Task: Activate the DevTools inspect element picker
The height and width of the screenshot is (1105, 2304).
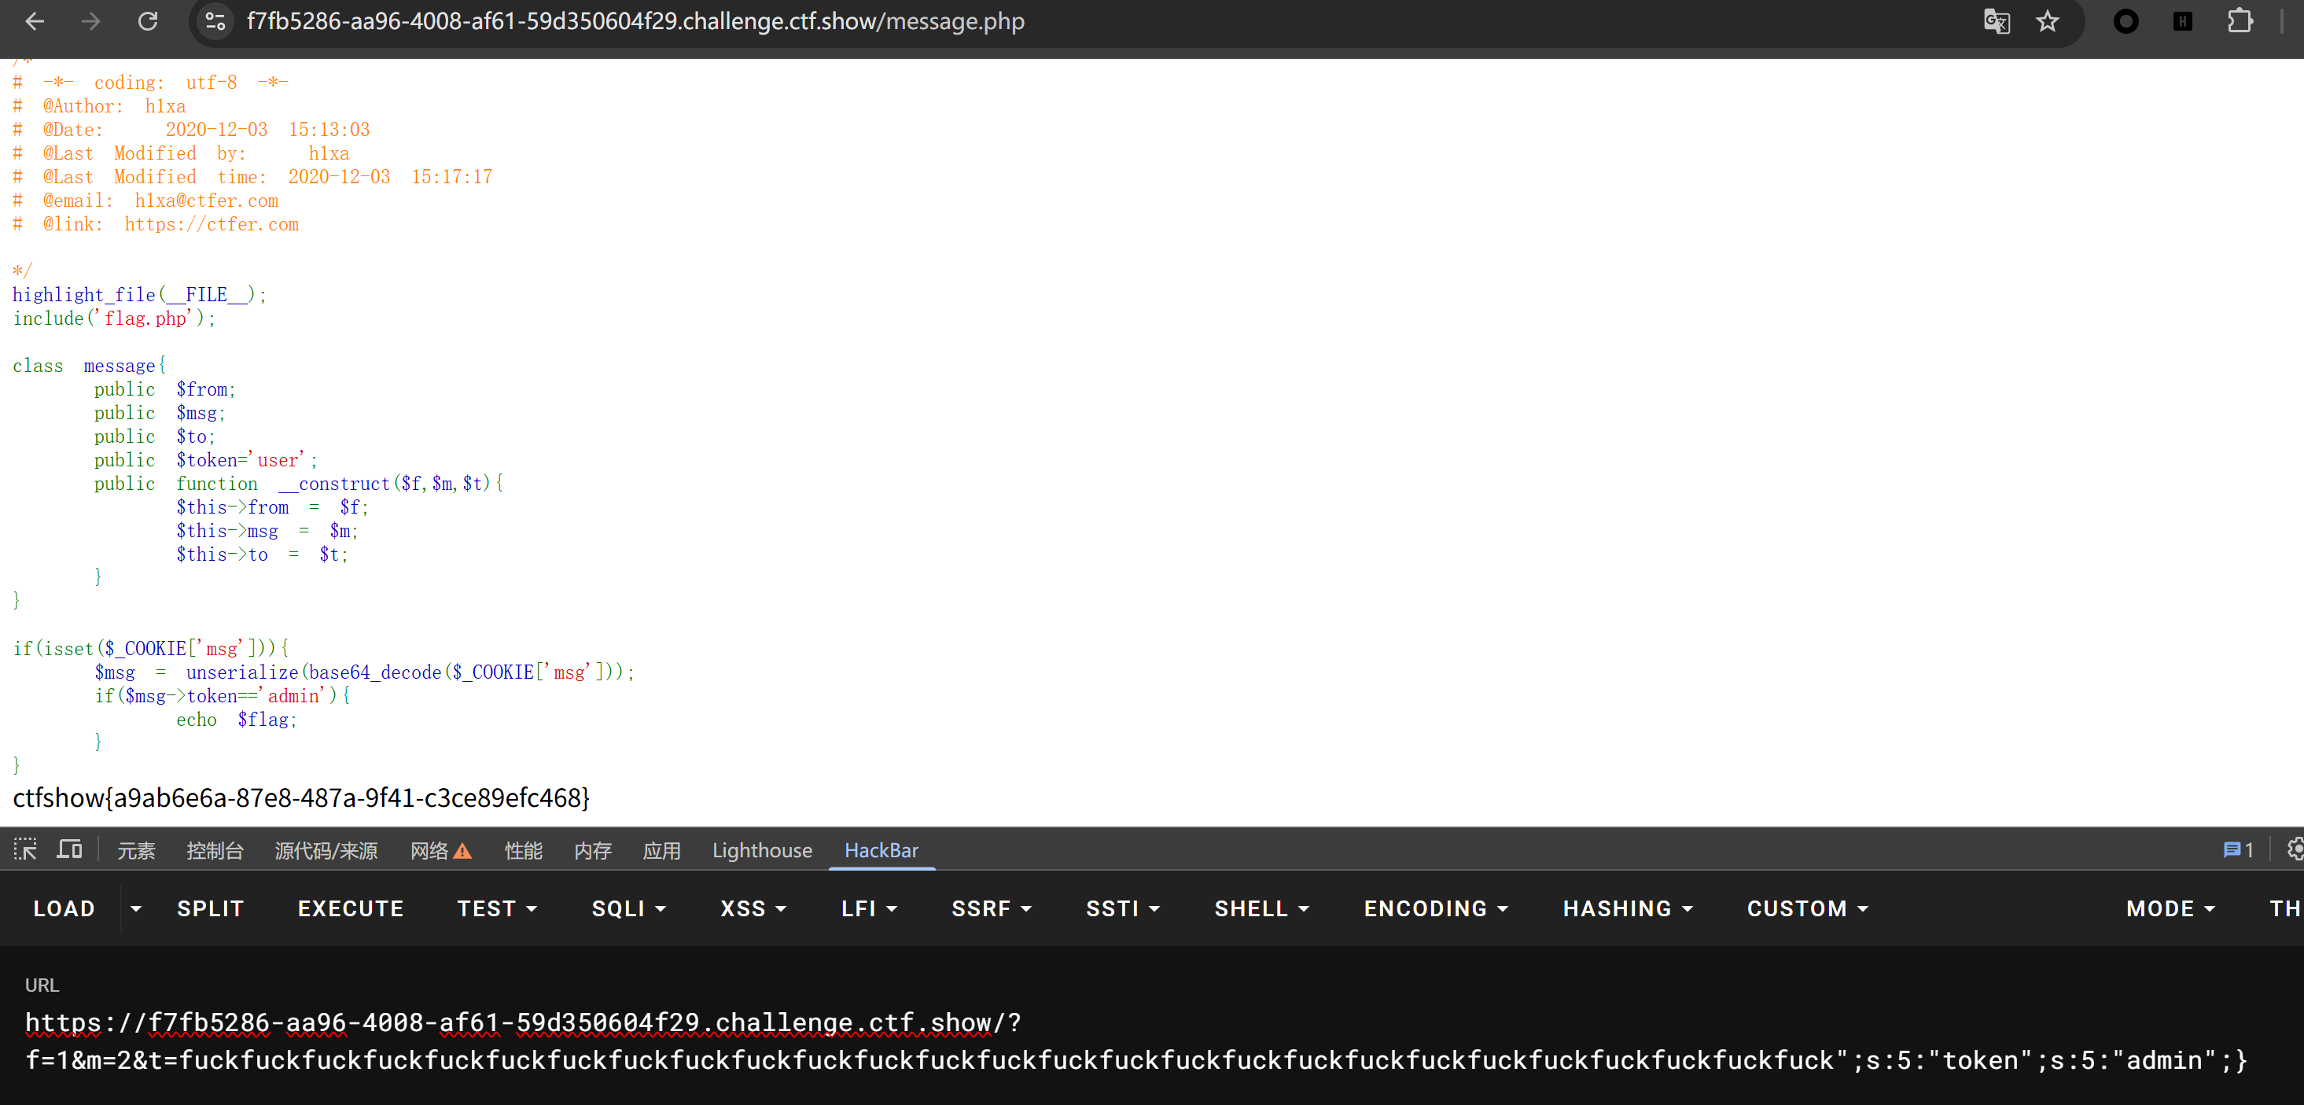Action: (x=25, y=850)
